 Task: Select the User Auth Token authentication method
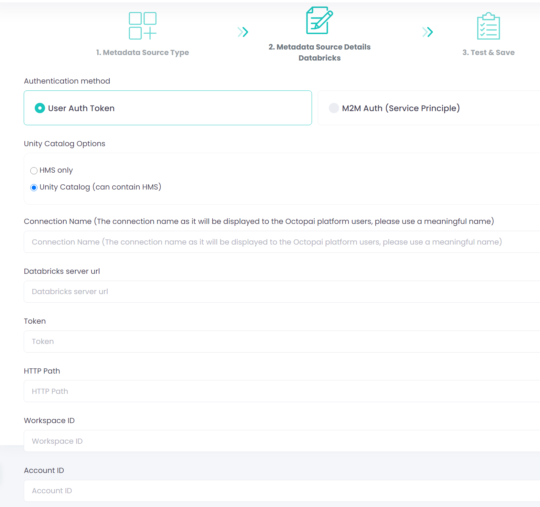pyautogui.click(x=40, y=108)
